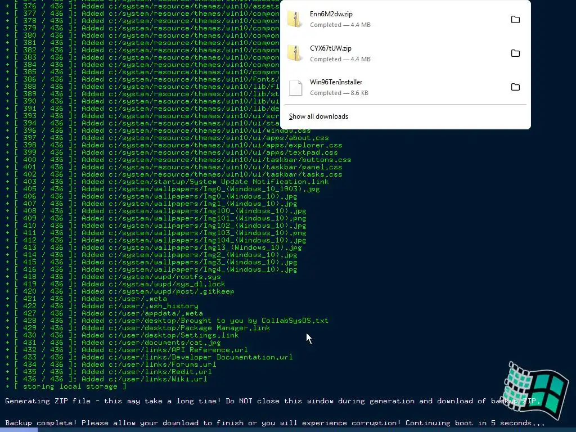This screenshot has width=576, height=432.
Task: Click 'Completed — 8.6 KB' status text
Action: click(339, 93)
